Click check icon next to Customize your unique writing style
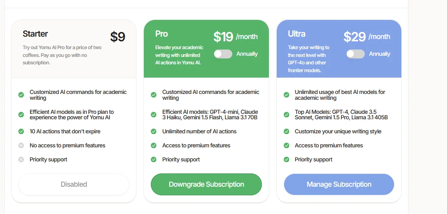Screen dimensions: 447x214 (286, 131)
